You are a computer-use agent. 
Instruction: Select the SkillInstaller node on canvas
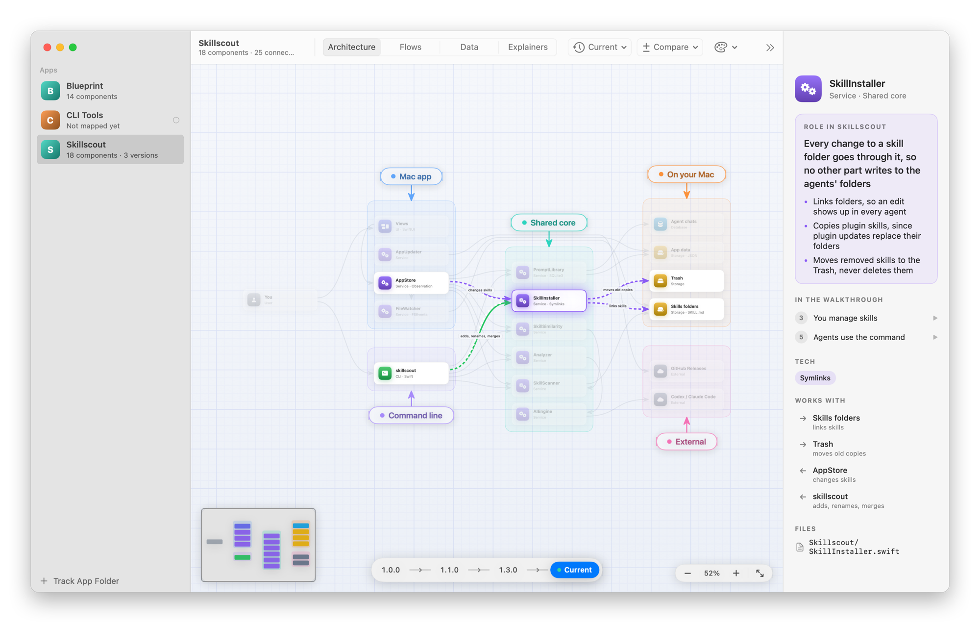pos(549,300)
